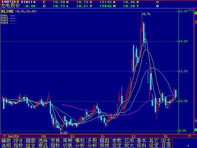Open the 周期切换 period switch menu
This screenshot has height=148, width=197.
coord(68,143)
